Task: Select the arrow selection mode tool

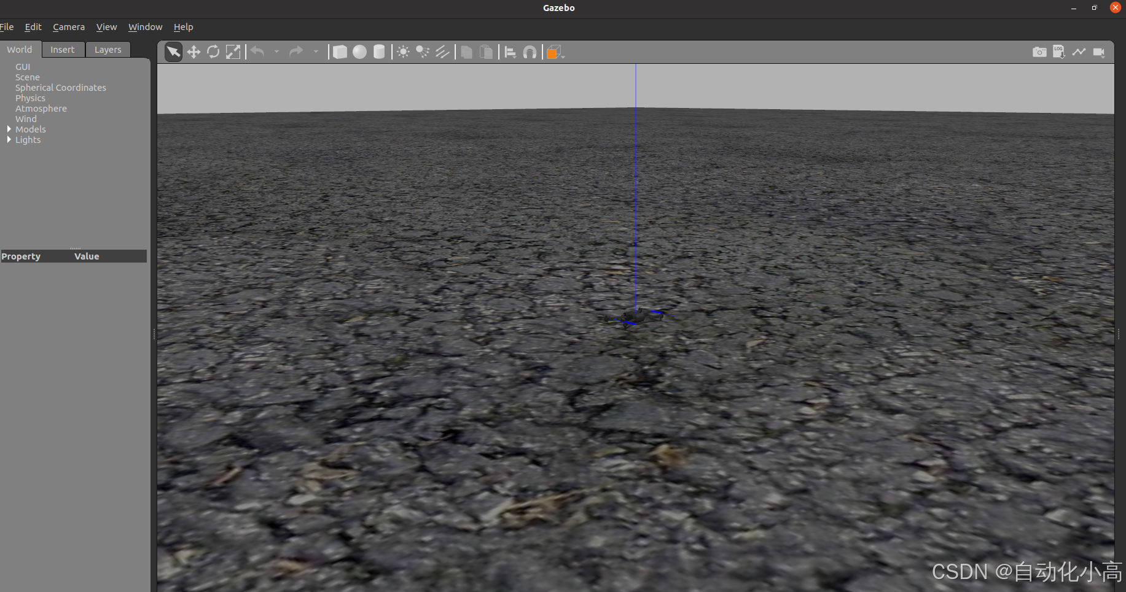Action: coord(174,52)
